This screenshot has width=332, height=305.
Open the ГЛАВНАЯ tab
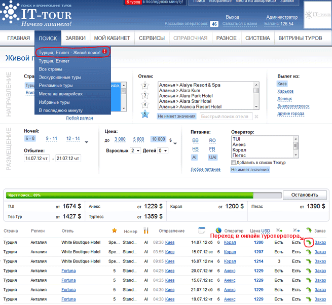click(x=18, y=38)
